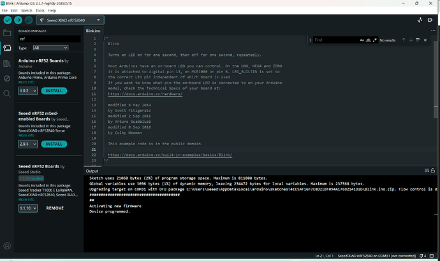Close the Find widget
The image size is (440, 261).
425,40
